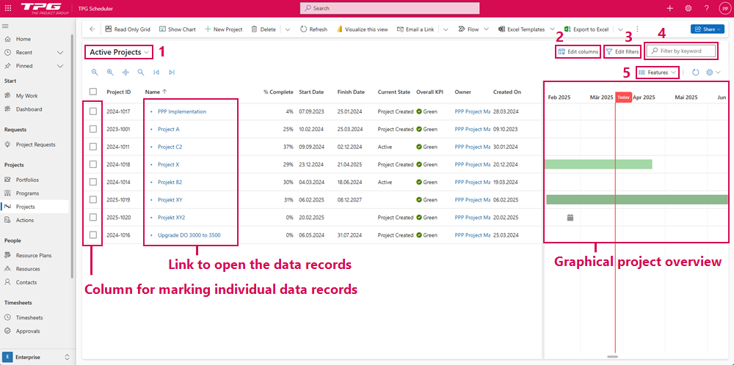The height and width of the screenshot is (365, 734).
Task: Click the Gantt zoom out magnifier icon
Action: 95,73
